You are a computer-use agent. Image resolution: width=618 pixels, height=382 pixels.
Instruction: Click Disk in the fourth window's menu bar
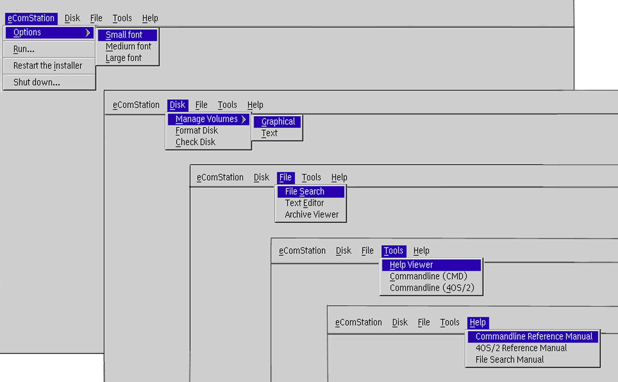pyautogui.click(x=344, y=251)
